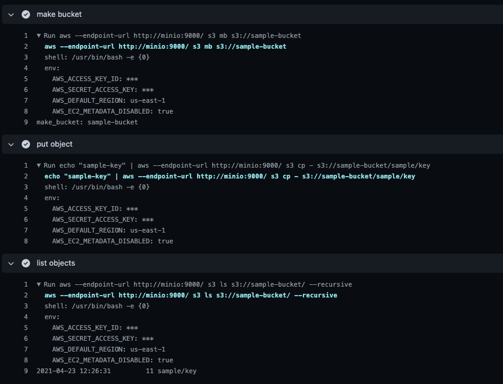
Task: Click the 'make_bucket: sample-bucket' output line
Action: click(87, 122)
